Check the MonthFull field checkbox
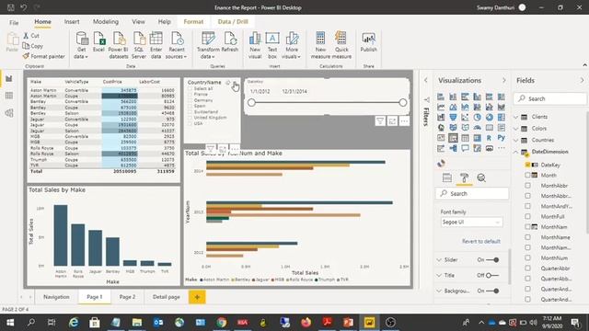589x331 pixels. click(527, 217)
